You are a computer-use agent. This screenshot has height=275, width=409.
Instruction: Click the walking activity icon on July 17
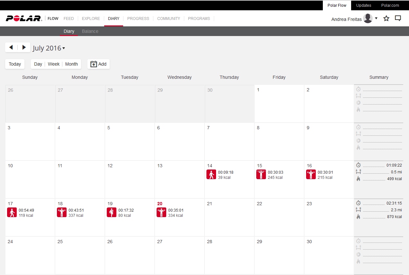12,213
